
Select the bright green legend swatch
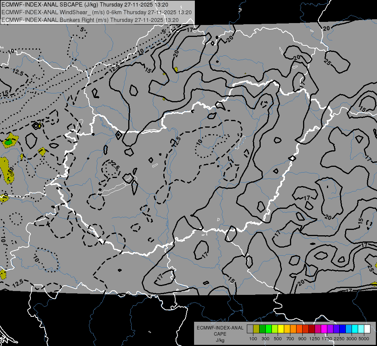268,329
